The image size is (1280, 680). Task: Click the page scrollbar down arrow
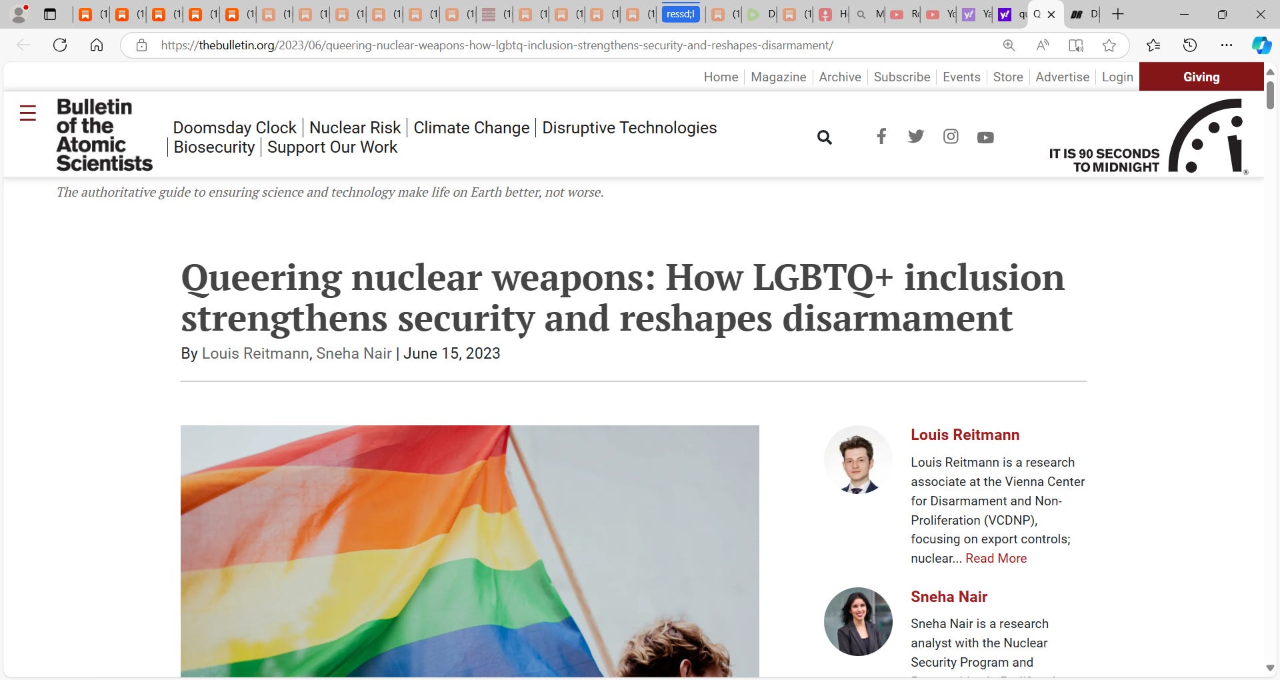coord(1271,668)
